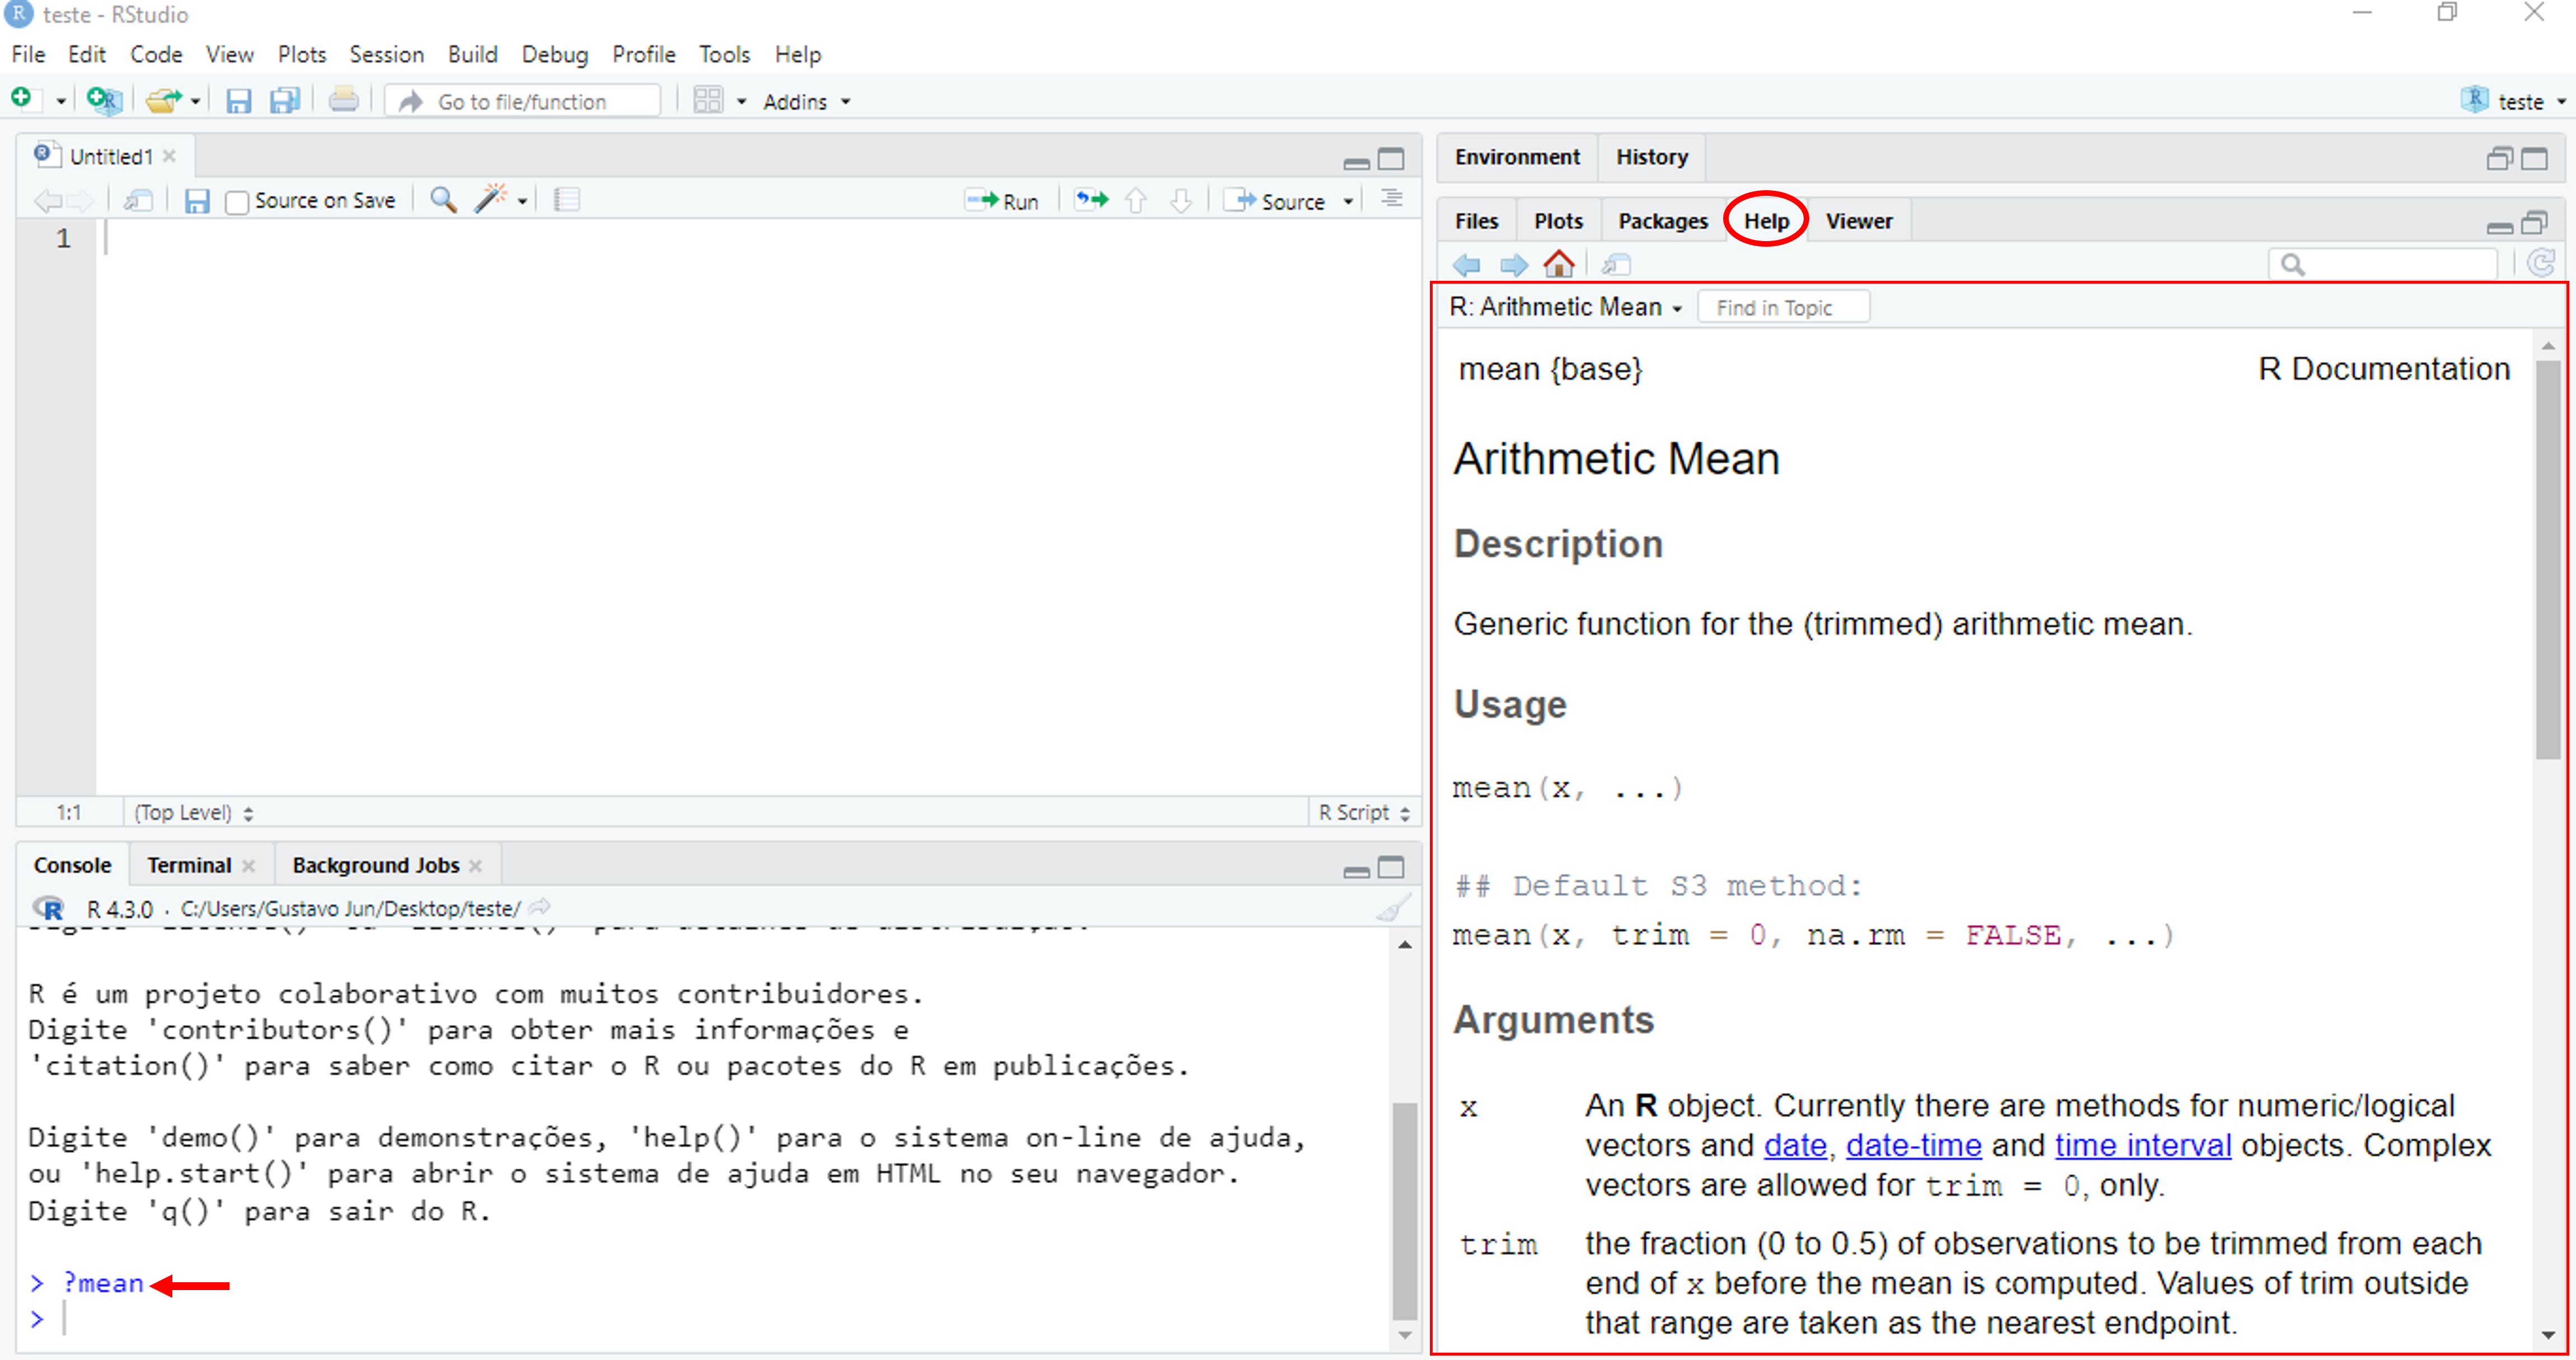Go forward in Help pane
The image size is (2576, 1360).
point(1514,265)
